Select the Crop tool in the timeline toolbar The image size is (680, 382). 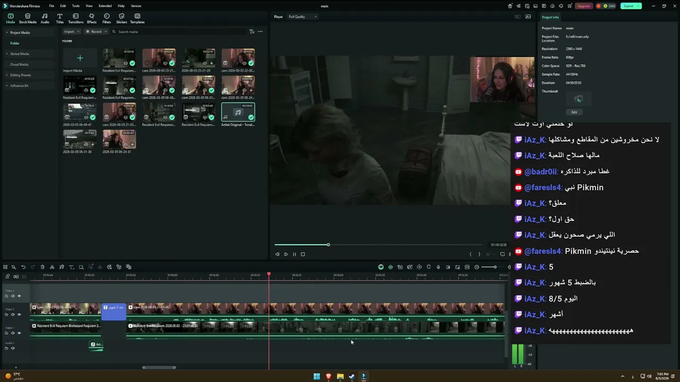pos(81,267)
